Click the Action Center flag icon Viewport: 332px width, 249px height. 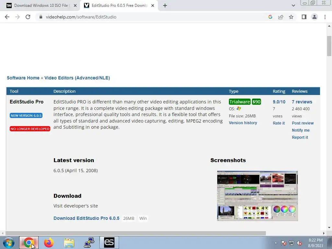coord(284,243)
